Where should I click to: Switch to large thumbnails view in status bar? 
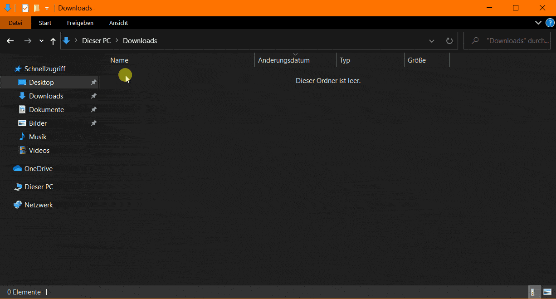point(547,292)
